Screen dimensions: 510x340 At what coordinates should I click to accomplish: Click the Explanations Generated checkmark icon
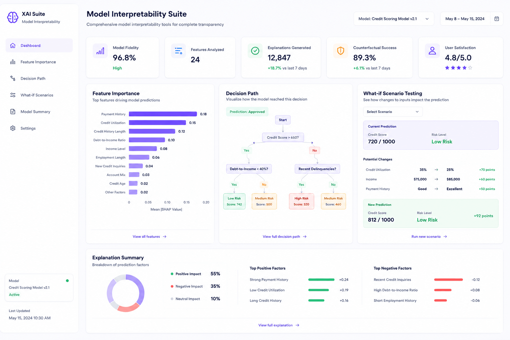tap(255, 51)
